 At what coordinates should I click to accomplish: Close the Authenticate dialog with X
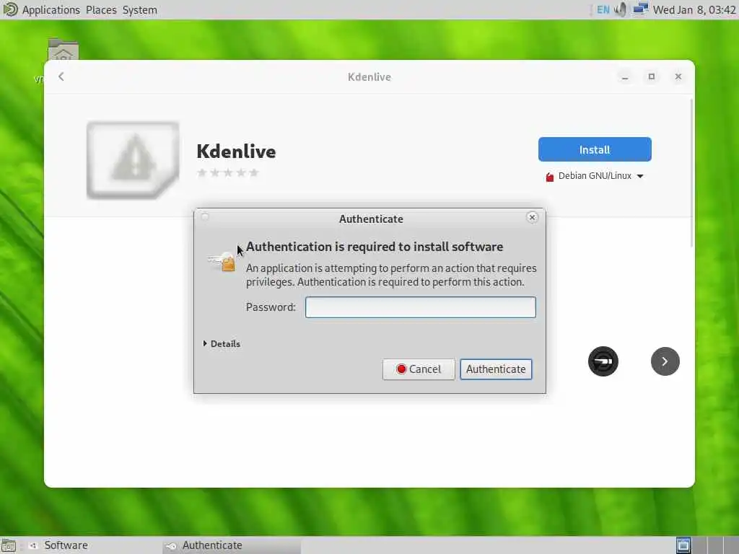point(532,217)
